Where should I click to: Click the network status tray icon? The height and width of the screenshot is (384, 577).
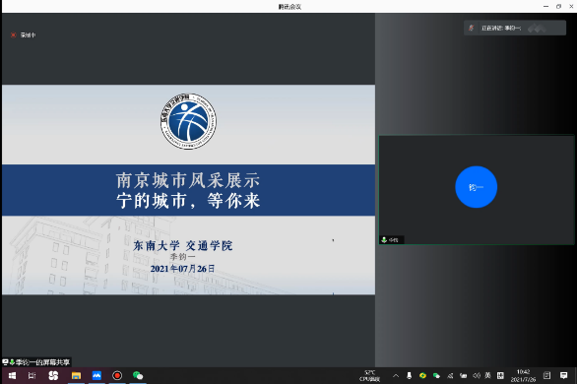click(x=450, y=375)
